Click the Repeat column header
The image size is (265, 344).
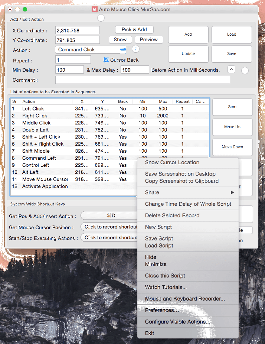183,101
